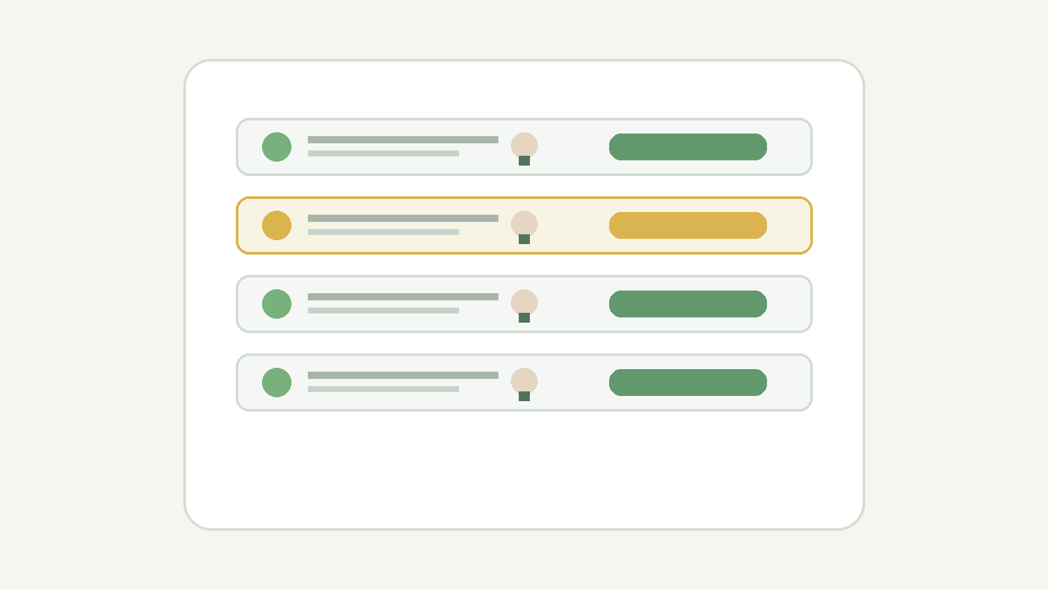Click the title text line in the third row

(403, 296)
